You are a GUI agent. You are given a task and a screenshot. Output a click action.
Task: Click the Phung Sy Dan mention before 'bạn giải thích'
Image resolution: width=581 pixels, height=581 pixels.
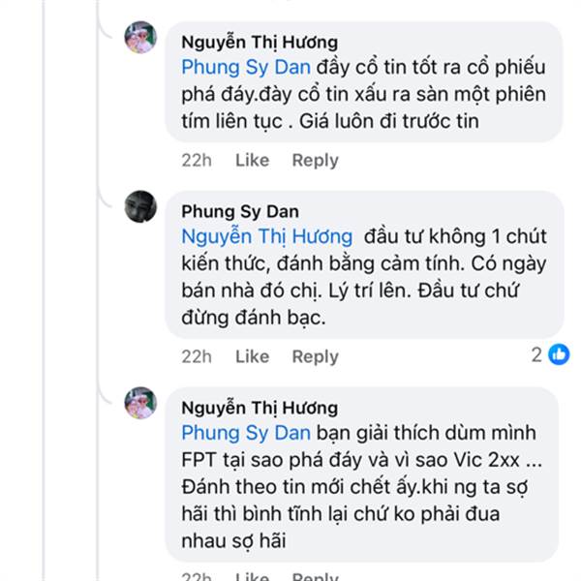246,433
